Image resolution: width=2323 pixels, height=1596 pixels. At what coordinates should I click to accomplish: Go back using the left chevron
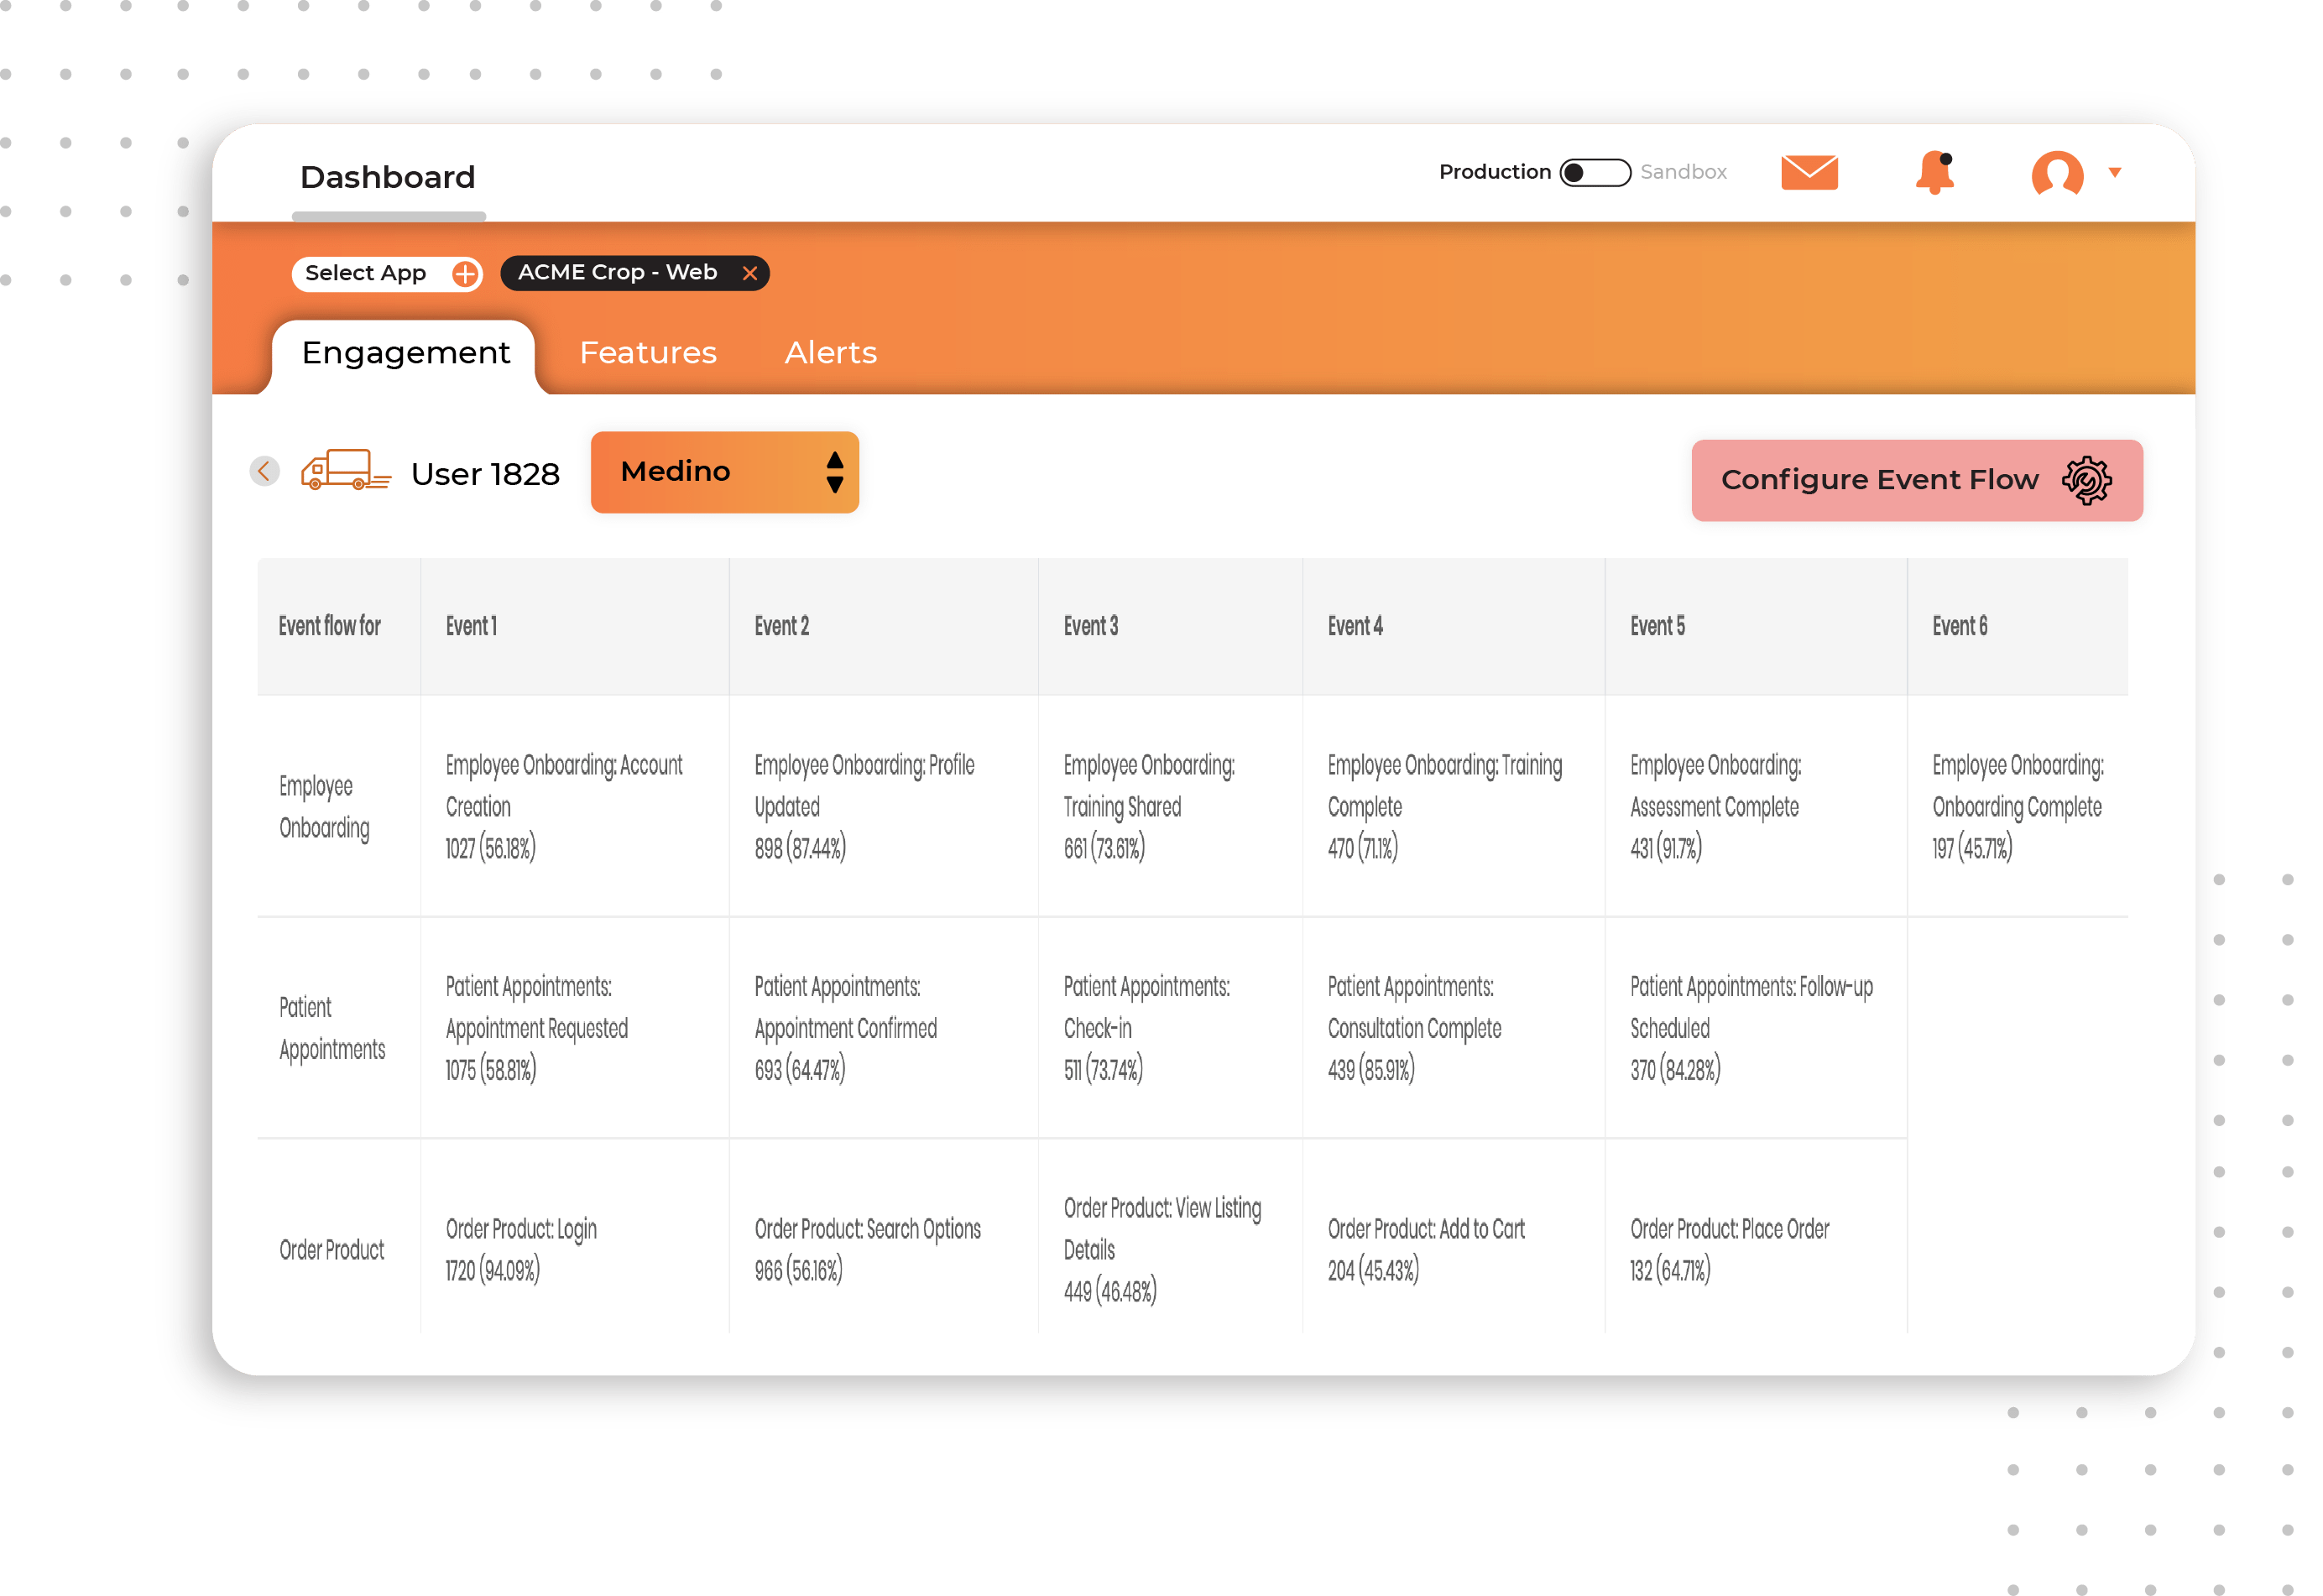point(264,471)
